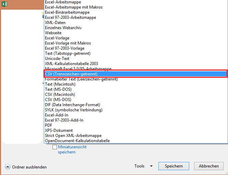Select XML-Kalkulationstabelle 2003
The height and width of the screenshot is (175, 228).
(136, 64)
